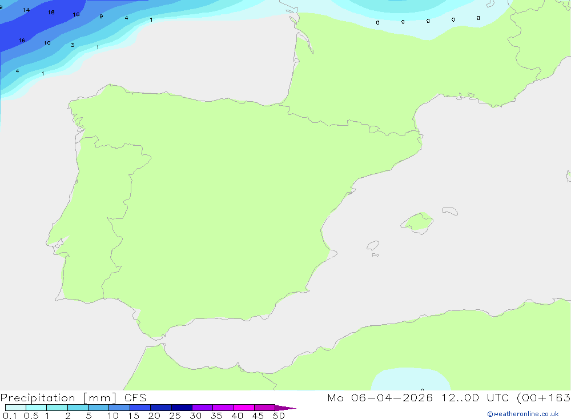Click the 1–2 mm legend swatch

point(57,408)
